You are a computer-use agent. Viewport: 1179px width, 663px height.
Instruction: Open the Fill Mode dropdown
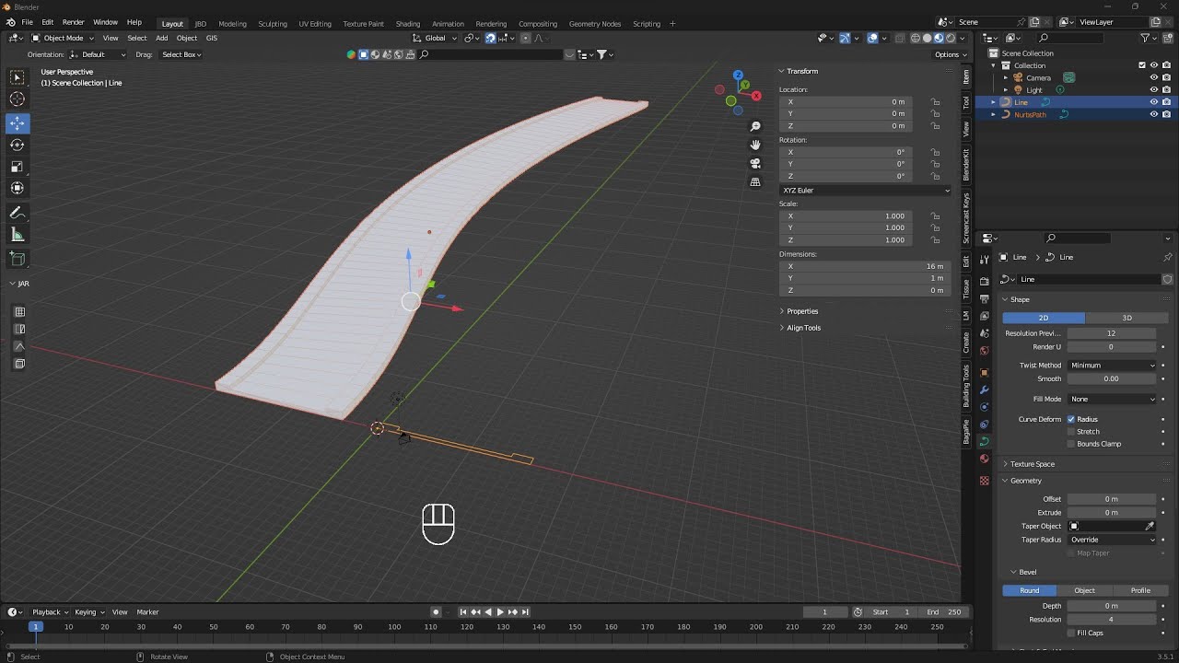(x=1112, y=399)
